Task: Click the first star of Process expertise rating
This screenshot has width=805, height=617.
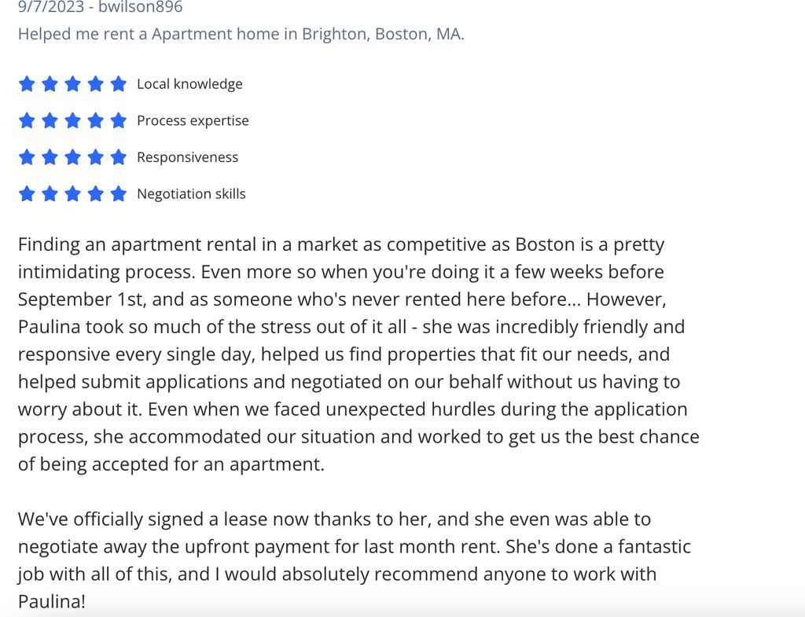Action: point(27,120)
